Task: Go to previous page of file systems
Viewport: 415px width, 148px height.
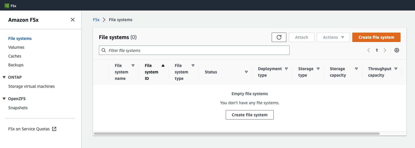Action: 368,50
